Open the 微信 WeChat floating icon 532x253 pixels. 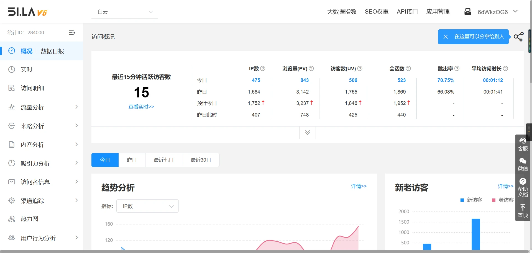523,164
